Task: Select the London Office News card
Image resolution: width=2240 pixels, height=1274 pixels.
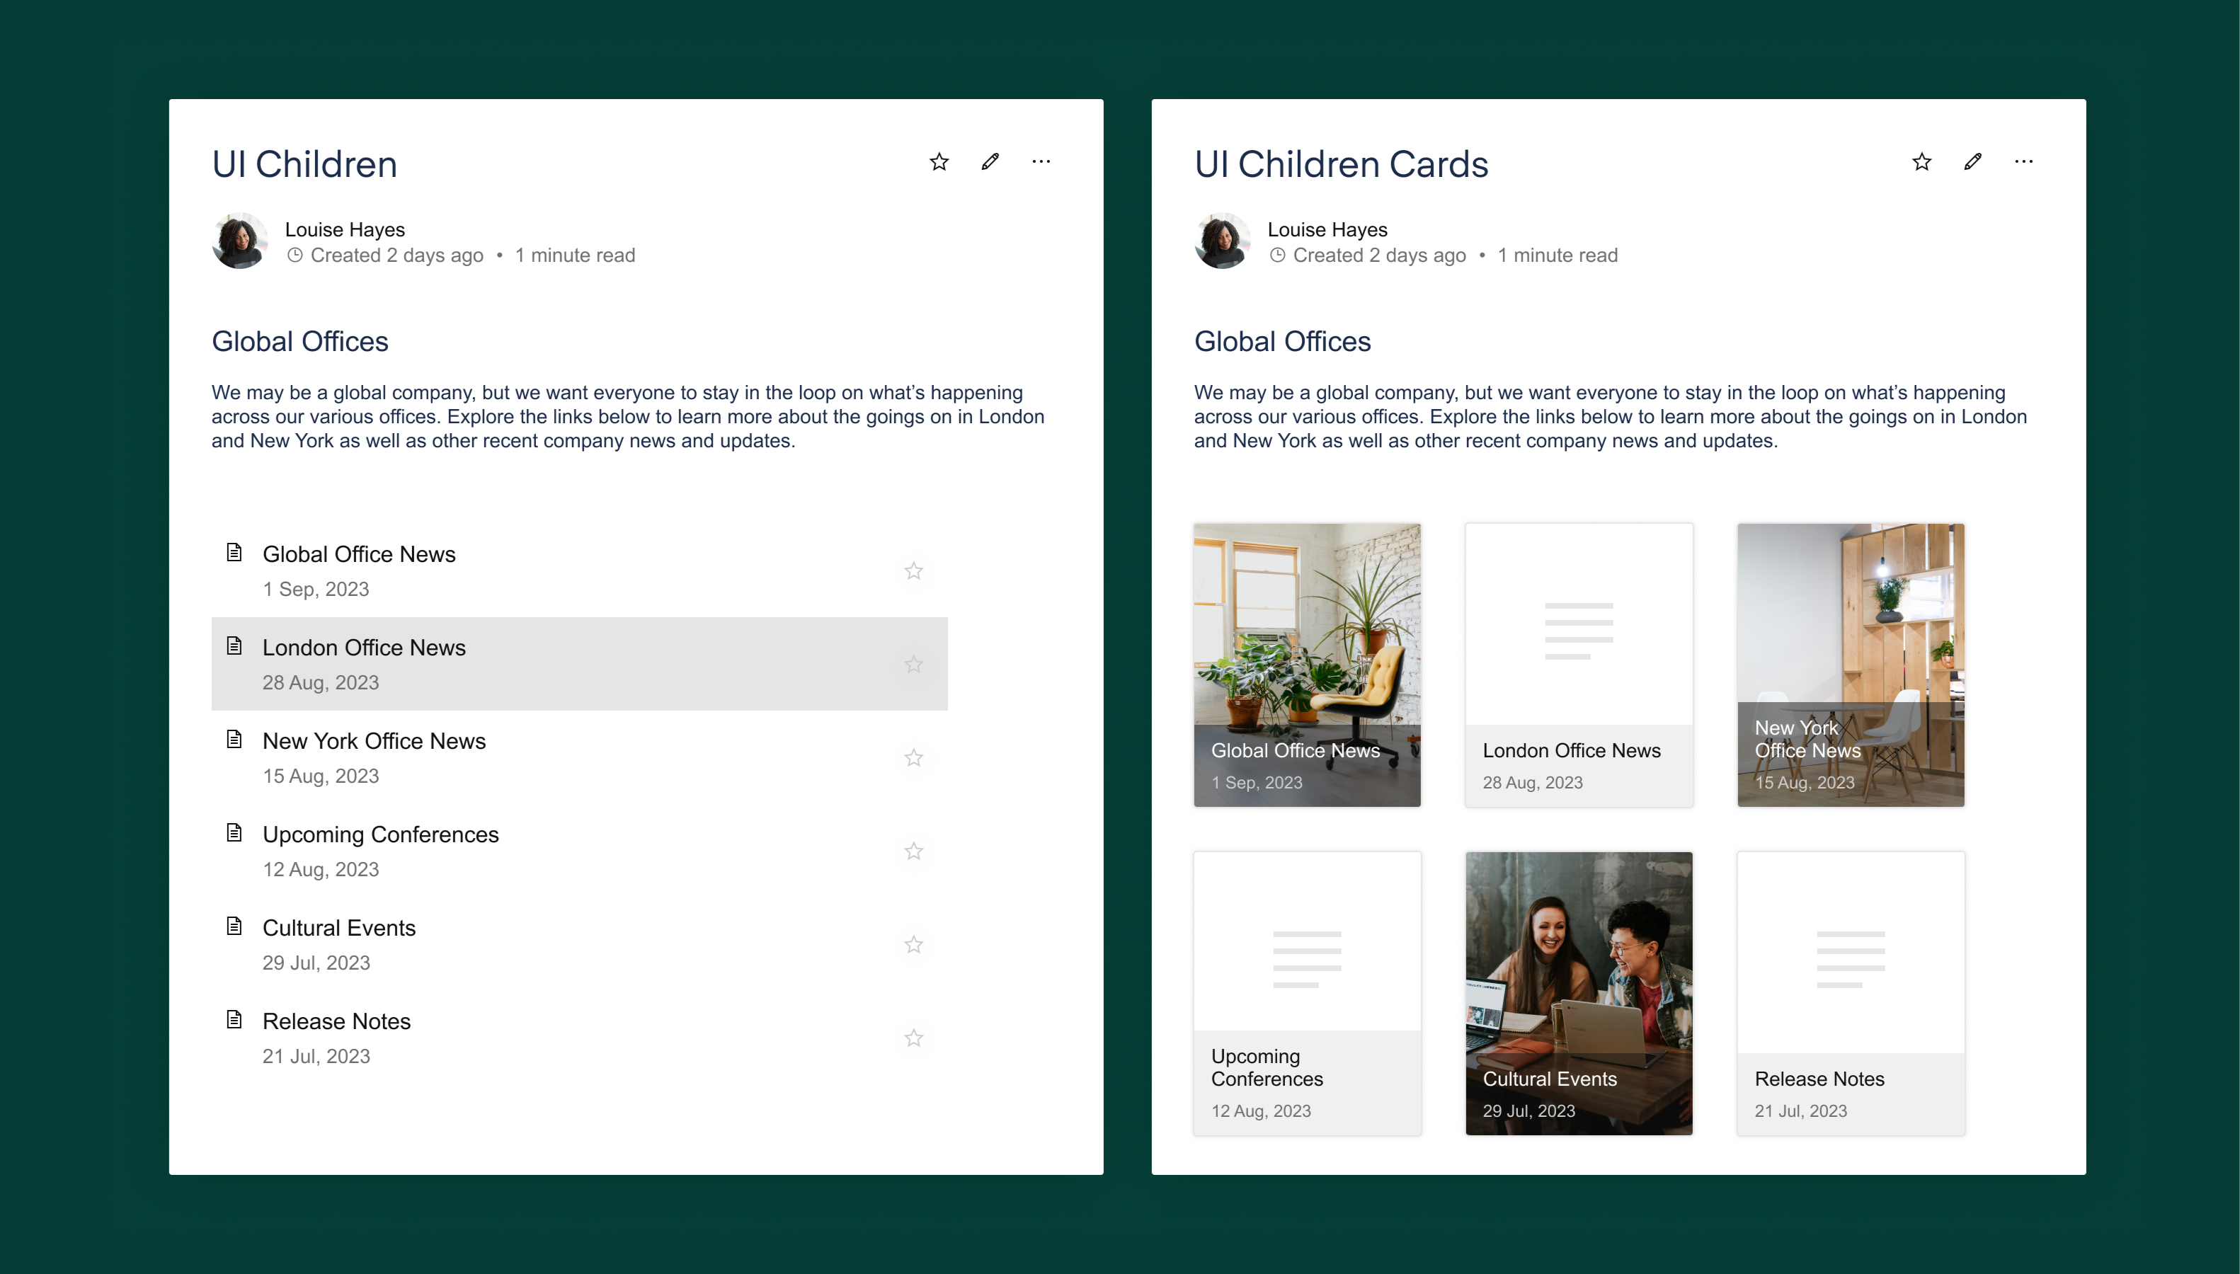Action: 1579,665
